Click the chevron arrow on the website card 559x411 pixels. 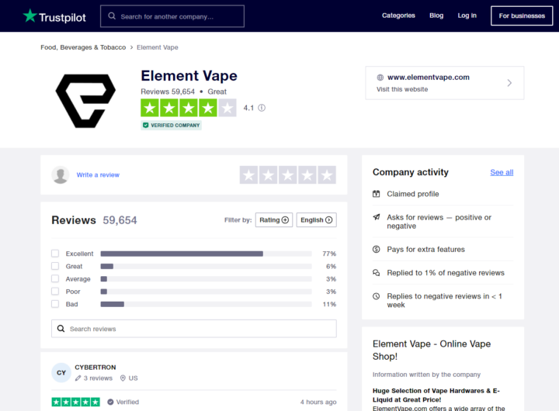[509, 83]
